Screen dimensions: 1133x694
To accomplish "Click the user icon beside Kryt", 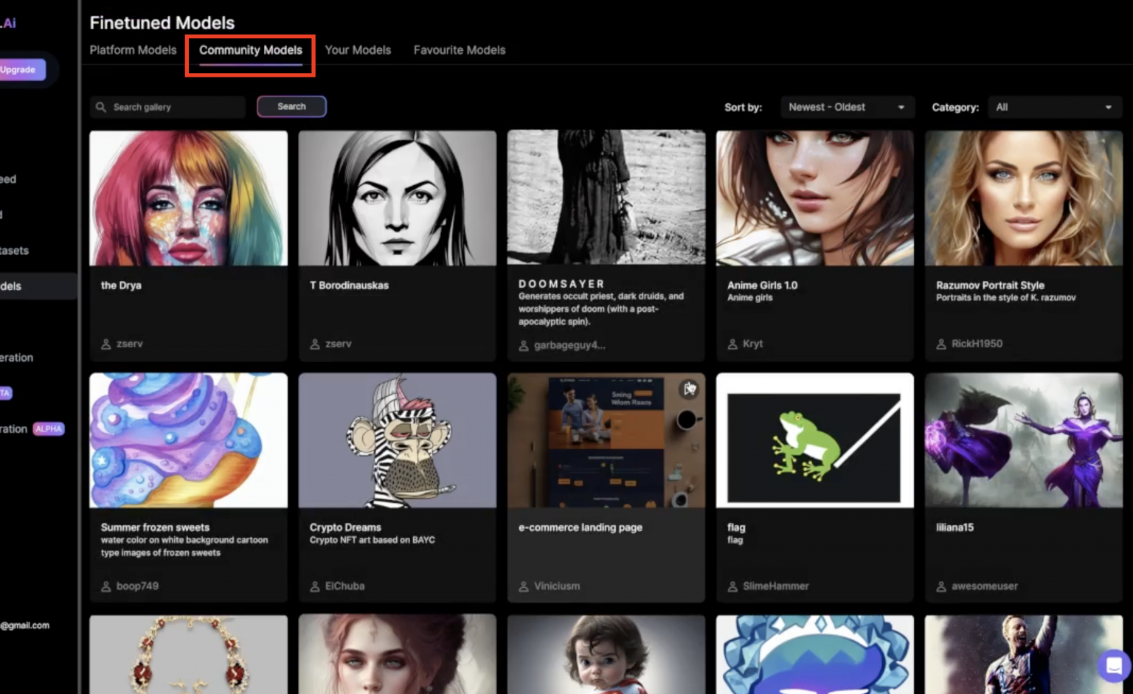I will click(732, 344).
